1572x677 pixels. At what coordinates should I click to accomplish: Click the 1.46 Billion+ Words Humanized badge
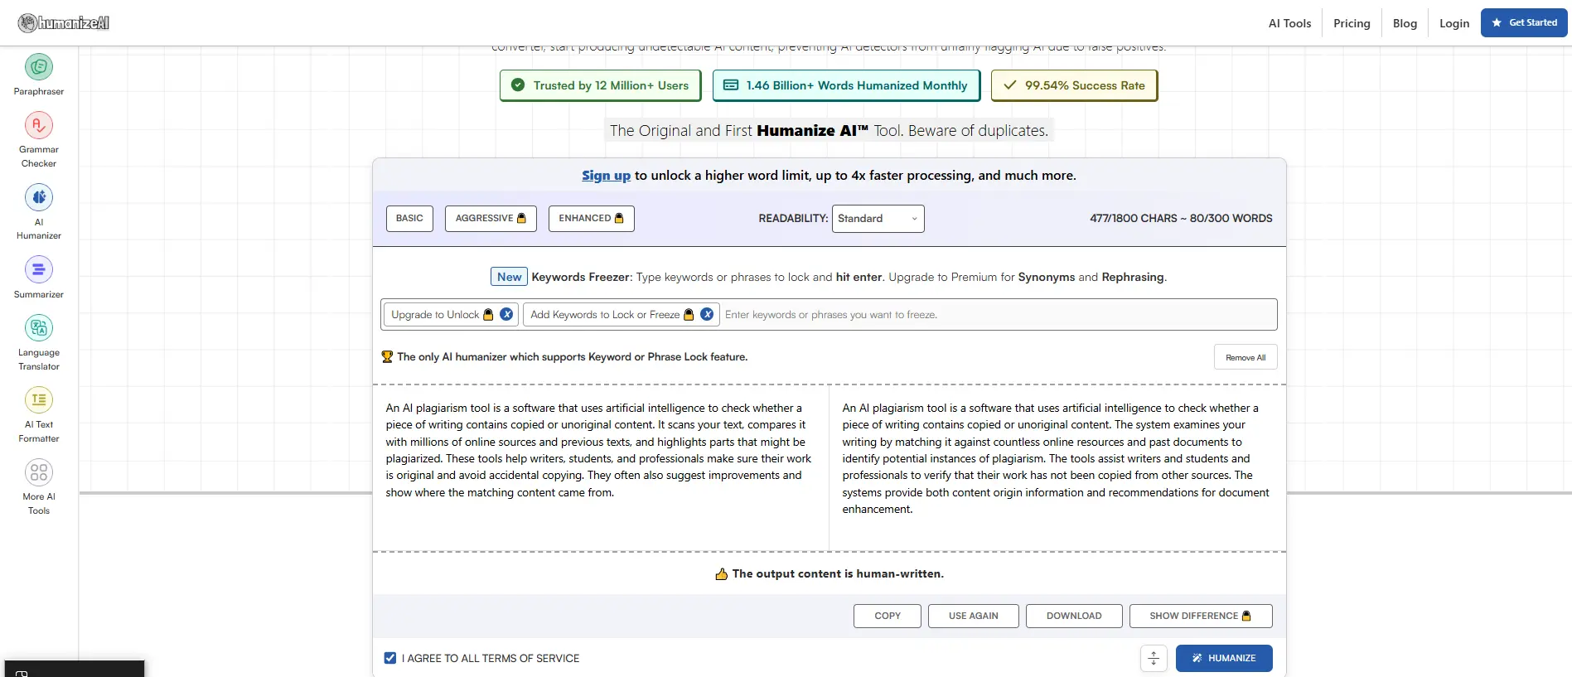click(x=846, y=85)
